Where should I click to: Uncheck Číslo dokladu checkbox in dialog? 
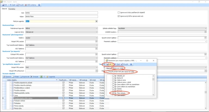[x=113, y=93]
